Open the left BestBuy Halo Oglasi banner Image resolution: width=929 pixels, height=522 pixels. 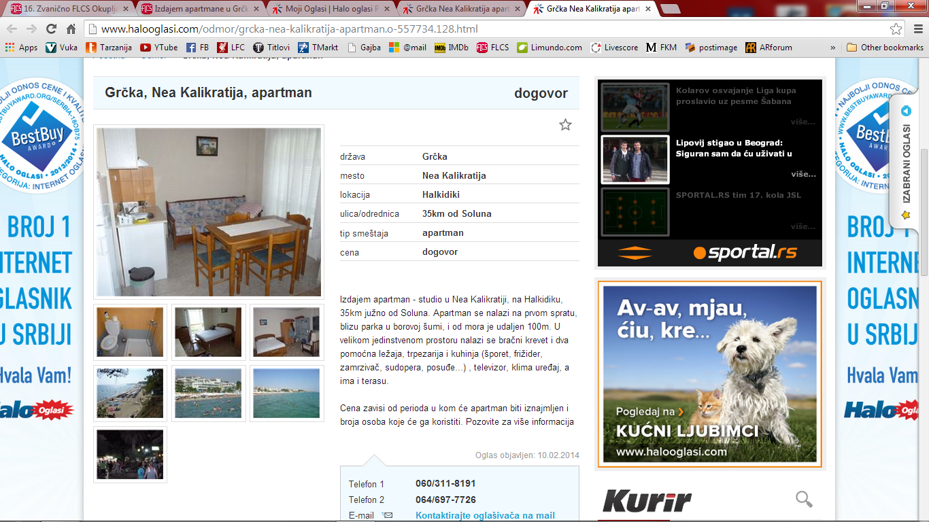pyautogui.click(x=42, y=289)
